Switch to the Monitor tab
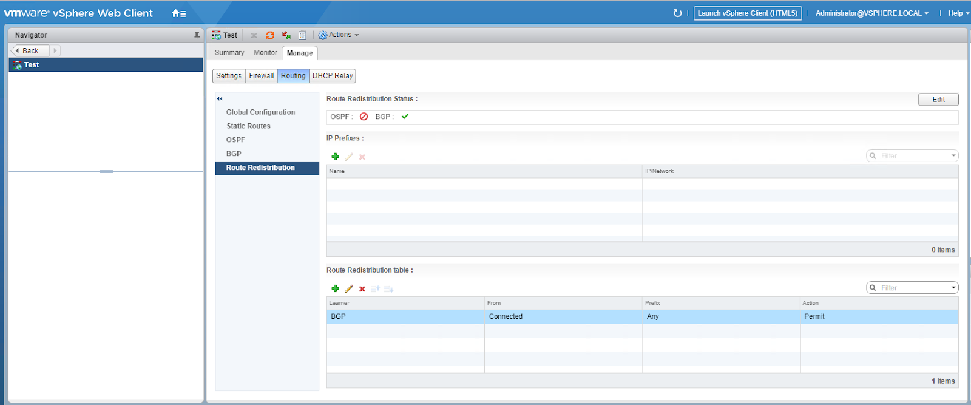 [x=265, y=53]
